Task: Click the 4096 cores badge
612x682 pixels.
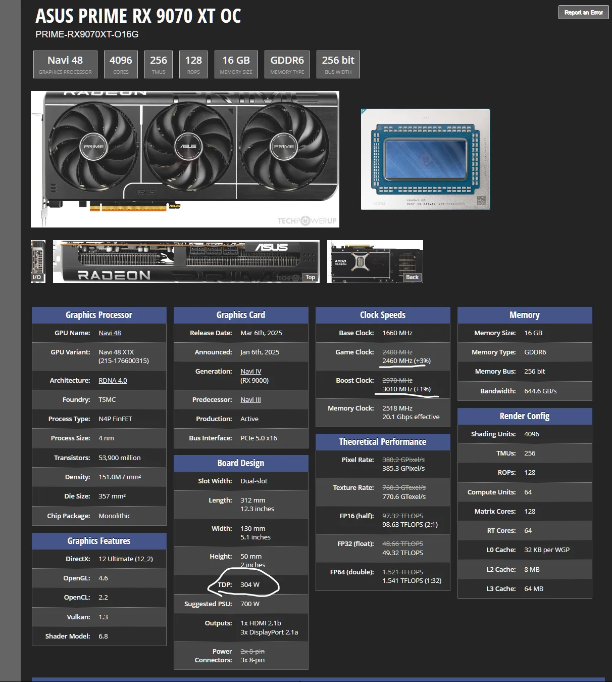Action: (121, 64)
